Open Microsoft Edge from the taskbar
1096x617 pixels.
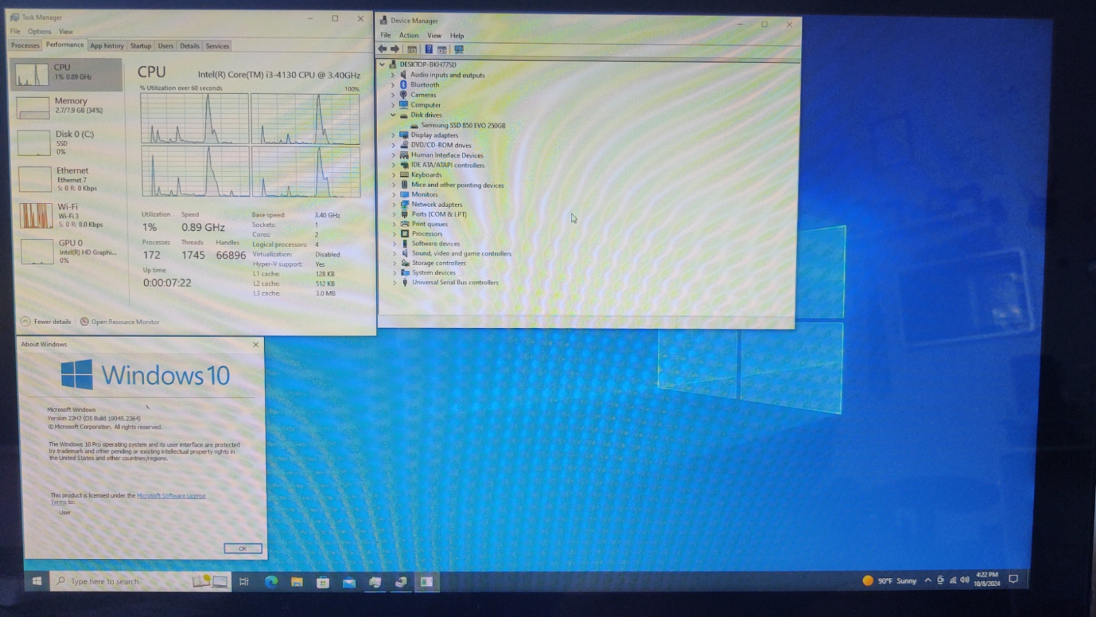point(271,582)
